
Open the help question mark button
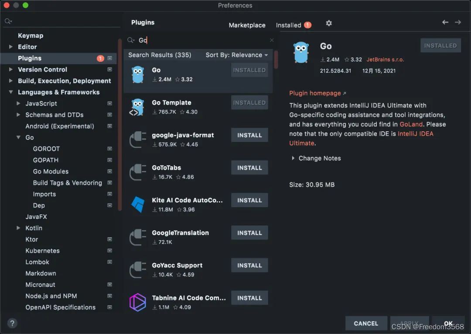12,323
